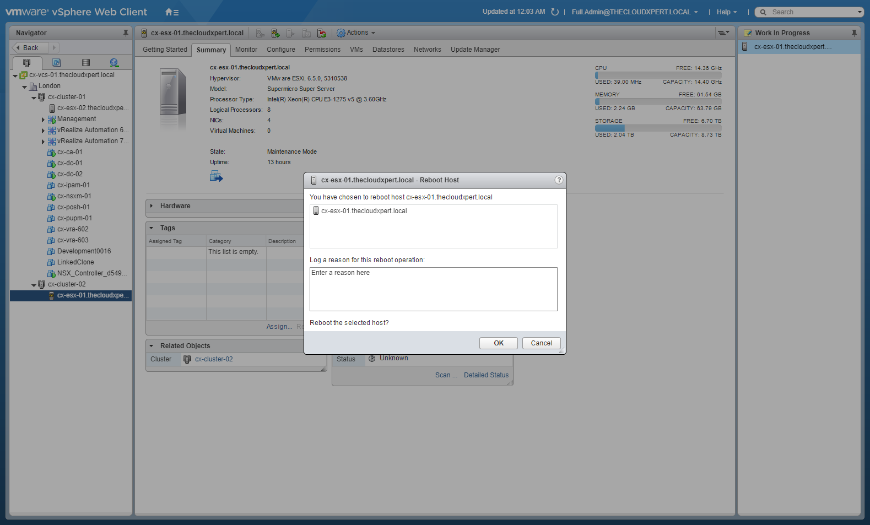Collapse the cx-cluster-01 tree node

click(x=34, y=98)
